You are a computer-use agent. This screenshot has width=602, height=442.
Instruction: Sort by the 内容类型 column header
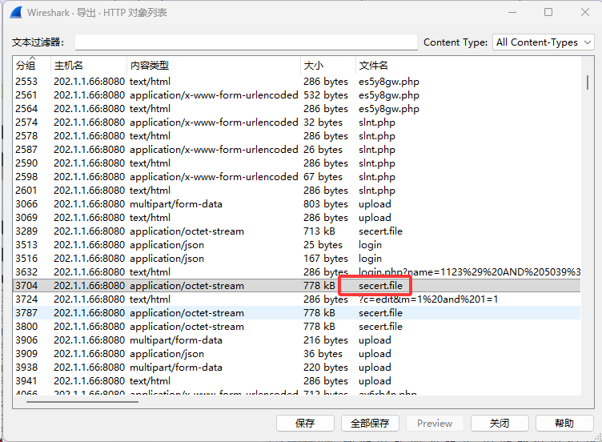pyautogui.click(x=149, y=65)
